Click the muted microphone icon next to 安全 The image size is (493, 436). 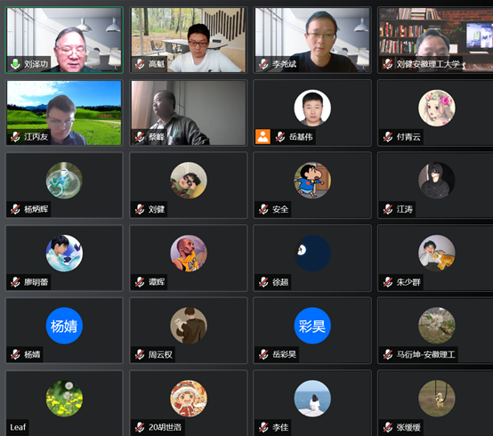(x=263, y=209)
